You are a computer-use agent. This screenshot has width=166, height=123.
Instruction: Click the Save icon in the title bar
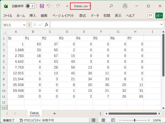42,6
